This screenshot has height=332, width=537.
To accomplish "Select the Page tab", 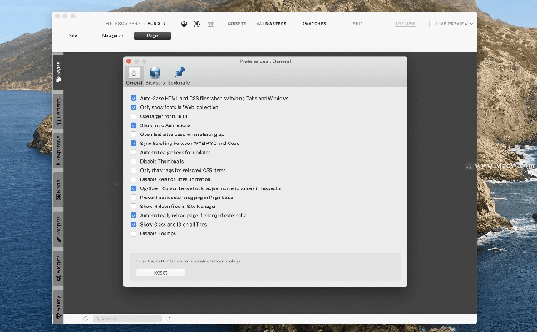I will click(152, 37).
